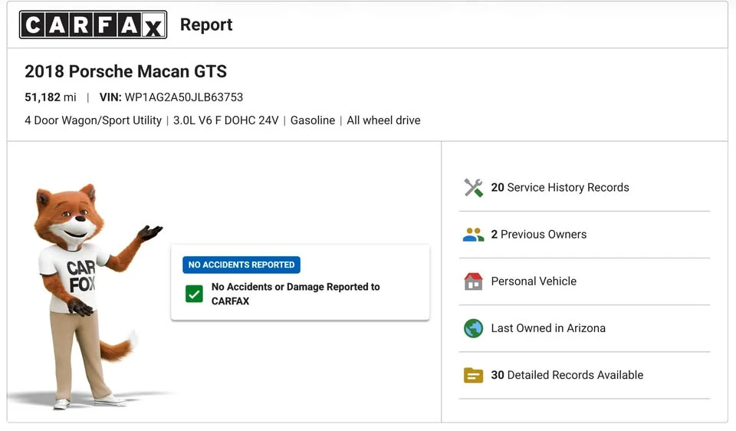Viewport: 736px width, 431px height.
Task: Click the green checkmark icon
Action: pyautogui.click(x=194, y=294)
